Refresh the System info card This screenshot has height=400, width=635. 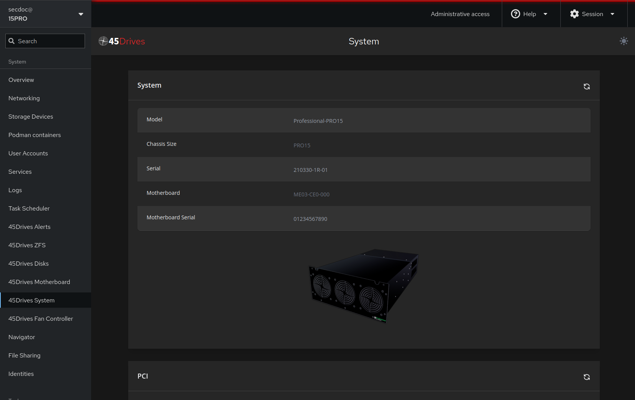click(586, 87)
